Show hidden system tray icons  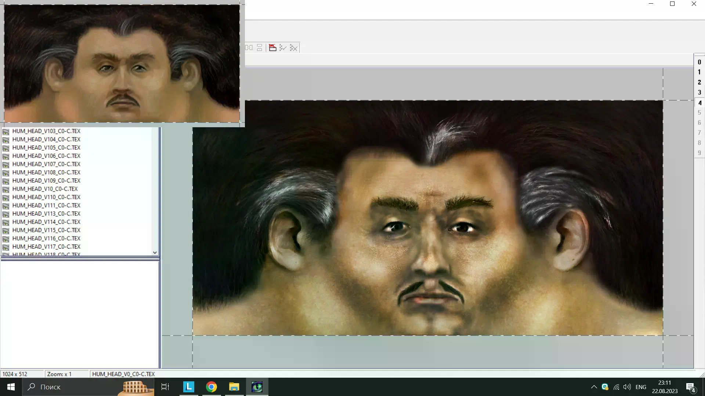click(594, 387)
